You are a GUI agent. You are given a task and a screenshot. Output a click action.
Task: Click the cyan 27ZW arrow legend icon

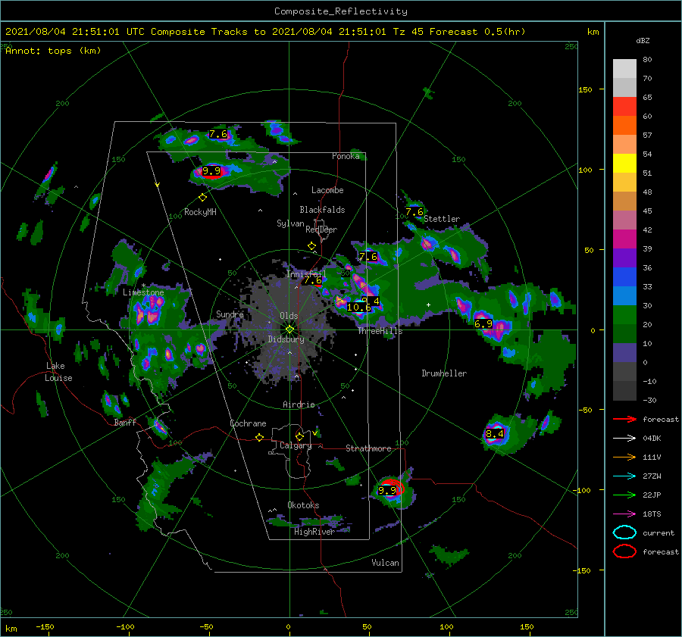click(x=624, y=476)
